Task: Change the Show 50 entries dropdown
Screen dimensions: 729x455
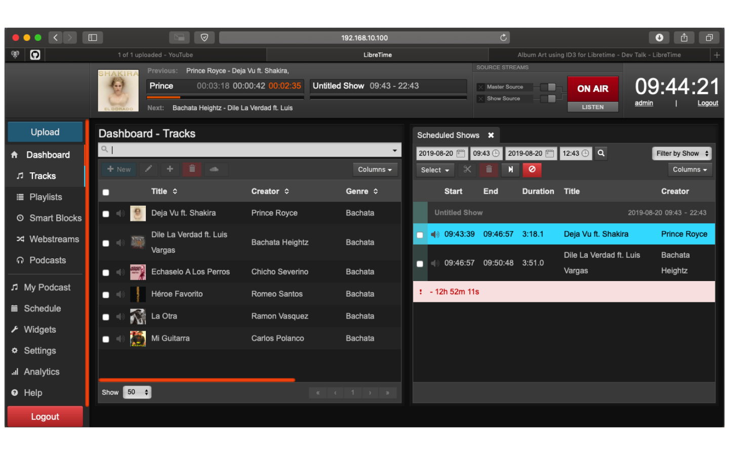Action: [137, 392]
